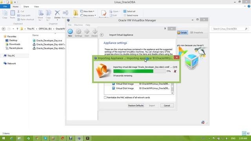
Task: Click the Discard icon in VirtualBox toolbar
Action: [x=95, y=31]
